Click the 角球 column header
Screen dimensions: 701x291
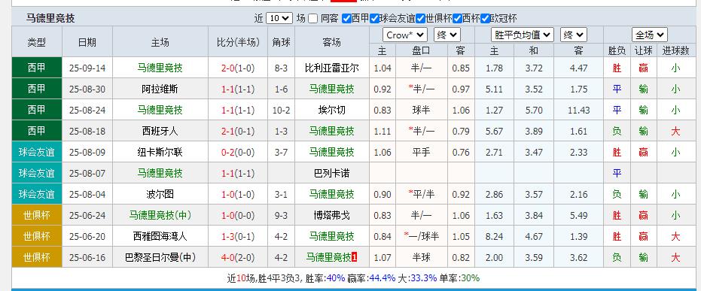[281, 42]
